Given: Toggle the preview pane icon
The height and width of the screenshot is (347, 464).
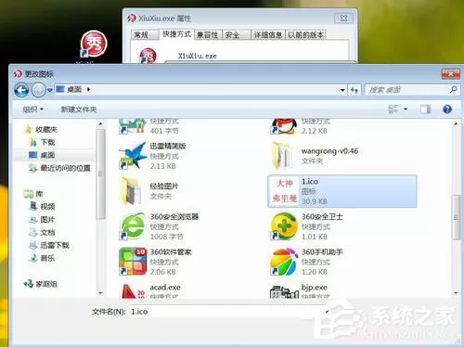Looking at the screenshot, I should tap(425, 109).
